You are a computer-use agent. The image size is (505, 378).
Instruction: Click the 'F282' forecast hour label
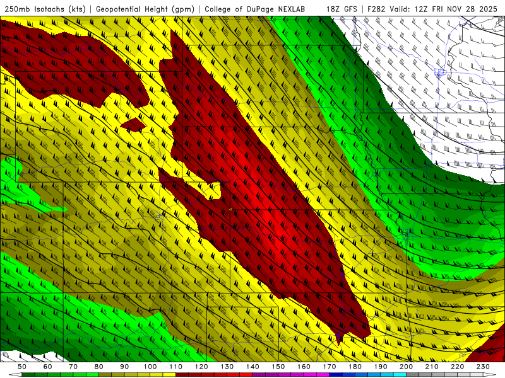tap(376, 9)
